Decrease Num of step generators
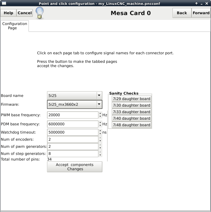 point(100,155)
